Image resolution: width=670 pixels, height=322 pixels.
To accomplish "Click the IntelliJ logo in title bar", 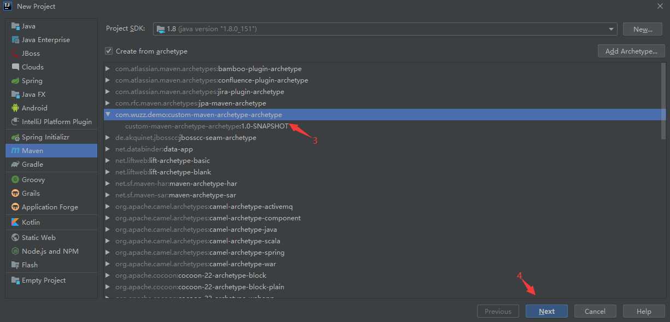I will pyautogui.click(x=8, y=6).
